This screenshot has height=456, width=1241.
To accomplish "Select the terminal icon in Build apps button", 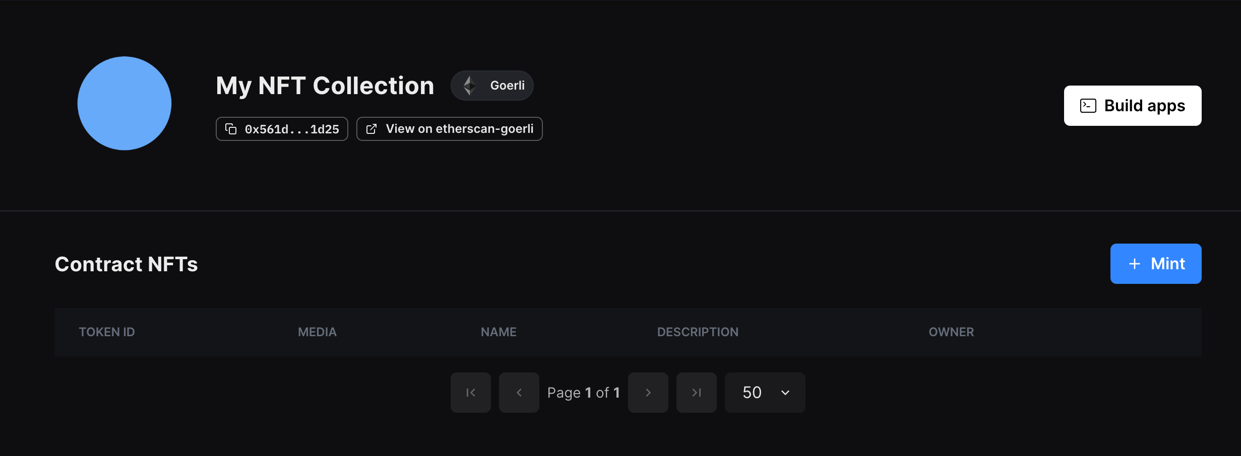I will tap(1088, 106).
